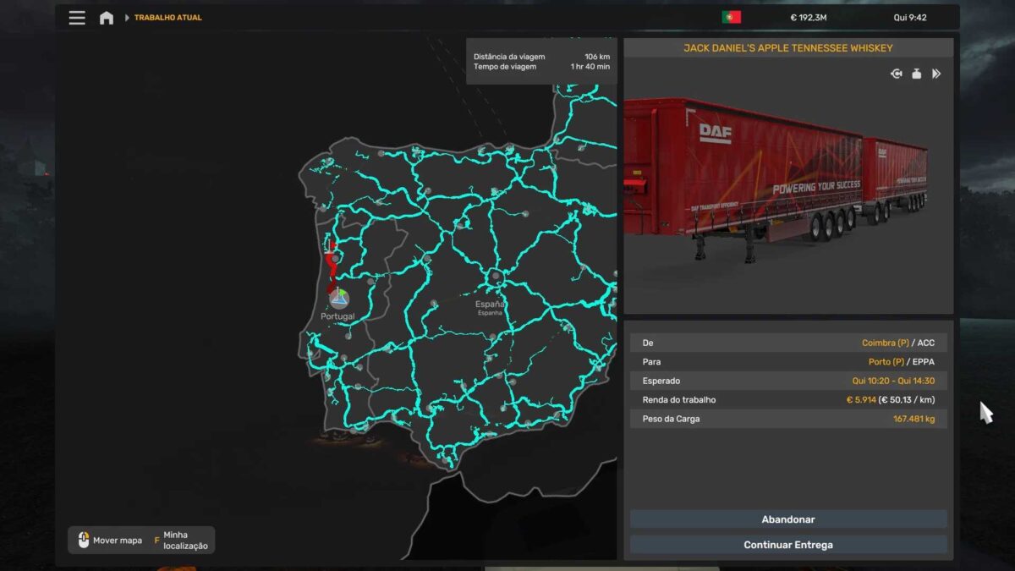Viewport: 1015px width, 571px height.
Task: Click the € 192,3M balance display
Action: pos(809,18)
